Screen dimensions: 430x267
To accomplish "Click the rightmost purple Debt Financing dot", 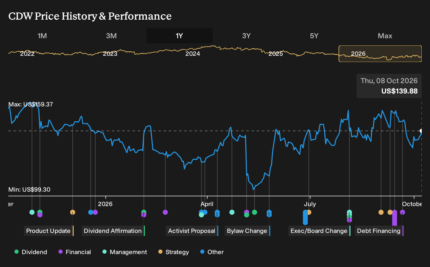I will click(403, 212).
